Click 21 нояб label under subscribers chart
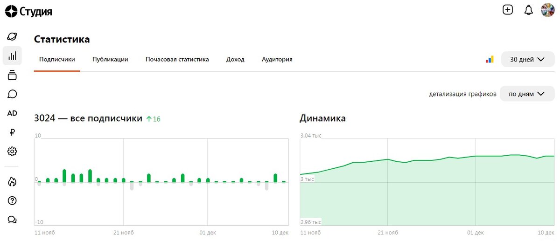 (x=124, y=232)
